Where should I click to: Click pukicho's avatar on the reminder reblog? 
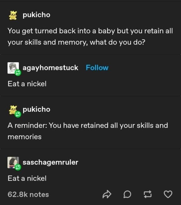point(13,110)
